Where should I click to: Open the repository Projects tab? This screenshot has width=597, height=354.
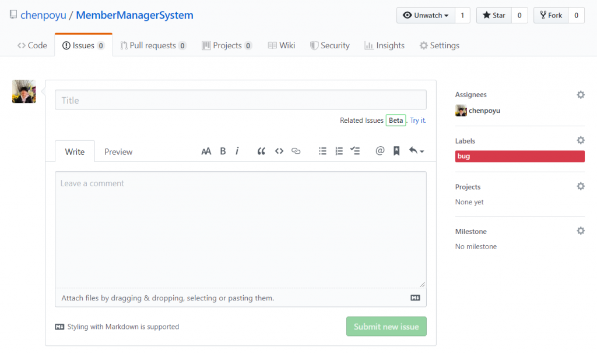coord(227,45)
